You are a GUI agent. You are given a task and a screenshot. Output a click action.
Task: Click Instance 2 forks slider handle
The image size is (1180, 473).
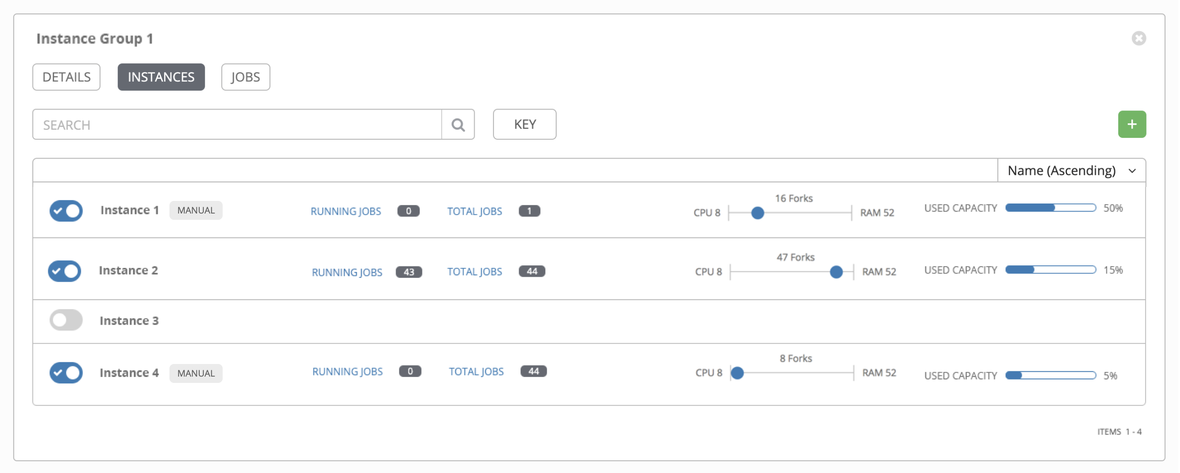click(836, 272)
